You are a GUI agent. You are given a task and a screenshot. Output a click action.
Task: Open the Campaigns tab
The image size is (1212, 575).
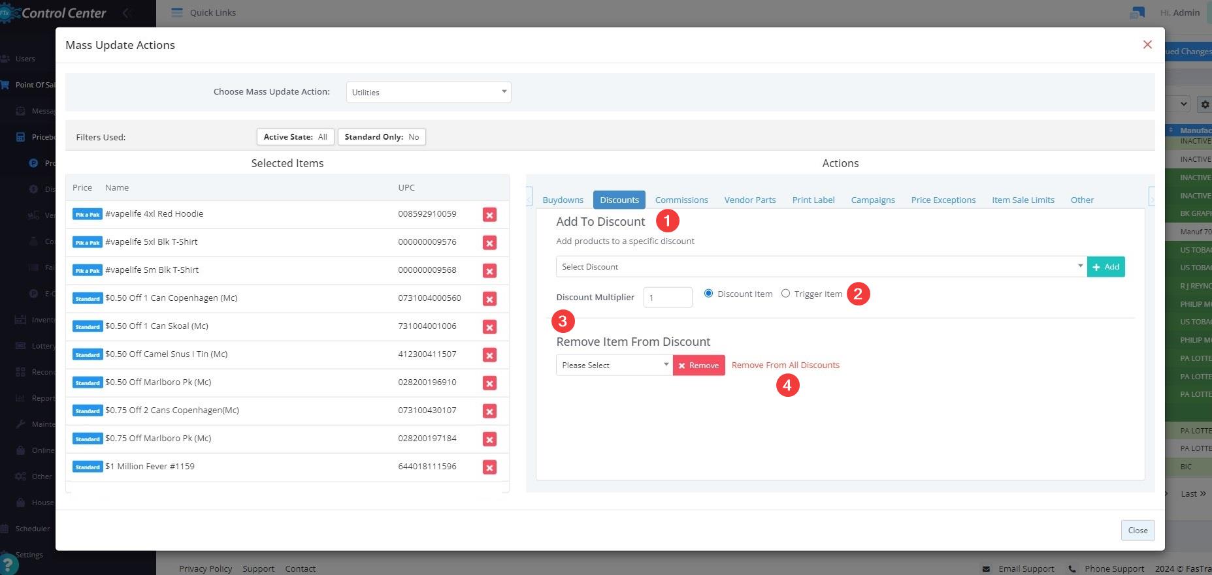[x=873, y=200]
